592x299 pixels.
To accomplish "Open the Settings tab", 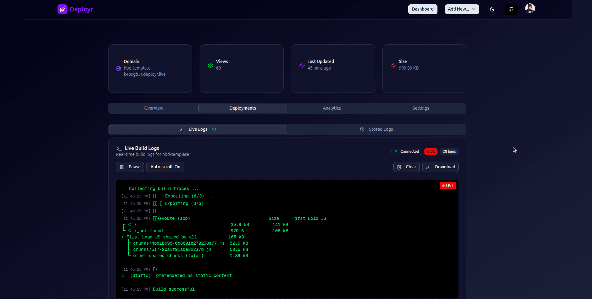I will pos(421,108).
